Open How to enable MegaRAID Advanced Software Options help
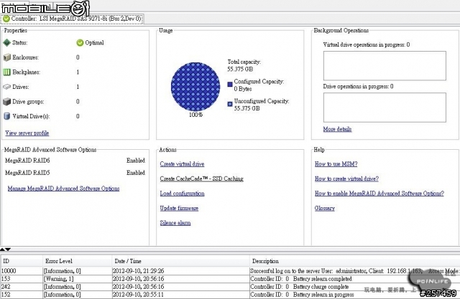 tap(379, 194)
